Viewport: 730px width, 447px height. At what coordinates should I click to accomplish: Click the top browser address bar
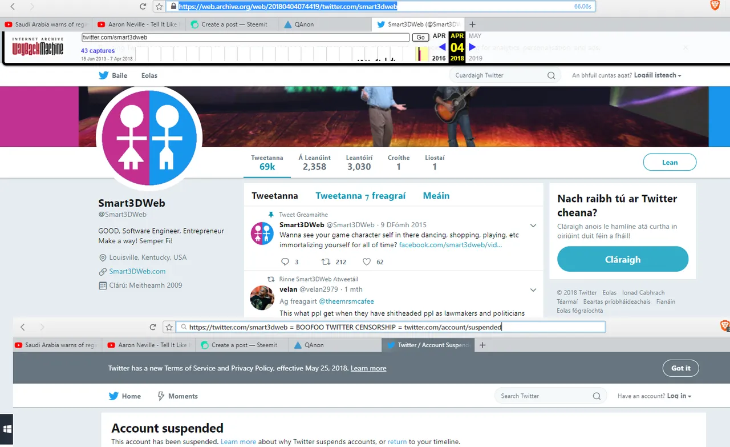point(380,6)
